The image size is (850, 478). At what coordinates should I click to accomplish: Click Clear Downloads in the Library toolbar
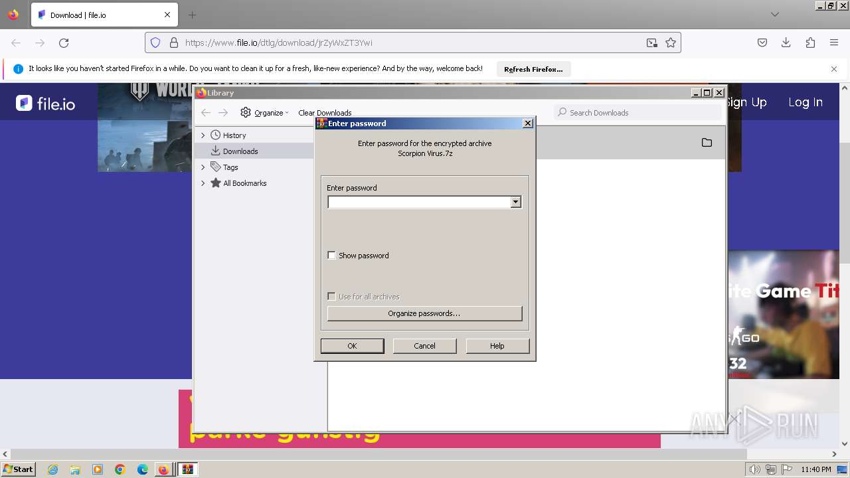click(x=325, y=113)
